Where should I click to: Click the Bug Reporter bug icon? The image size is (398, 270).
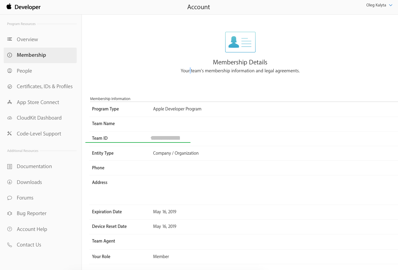(x=10, y=214)
